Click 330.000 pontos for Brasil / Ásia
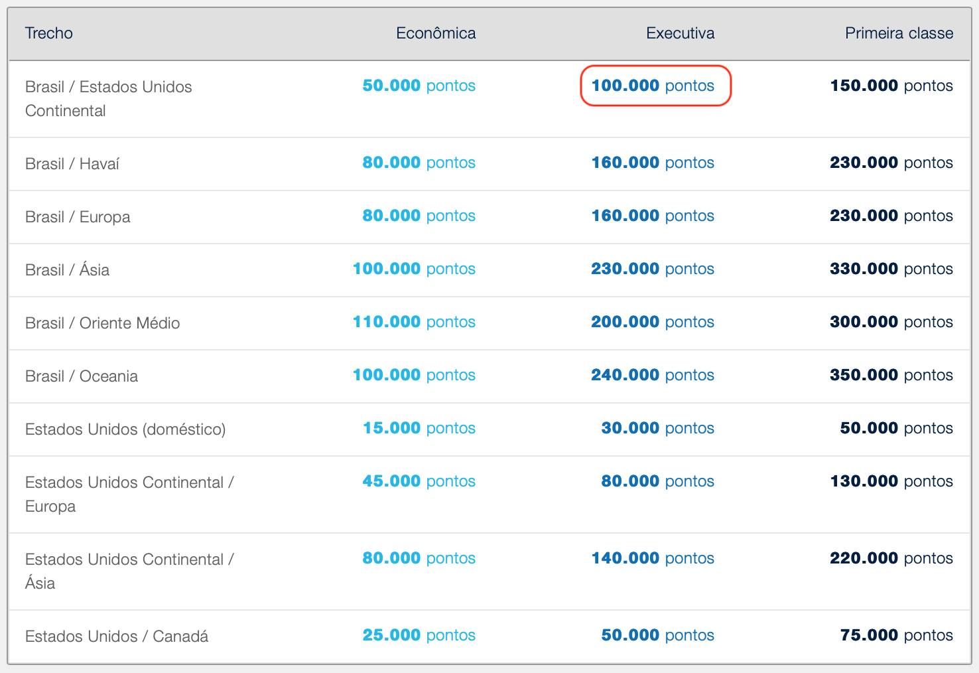This screenshot has height=673, width=979. tap(891, 269)
